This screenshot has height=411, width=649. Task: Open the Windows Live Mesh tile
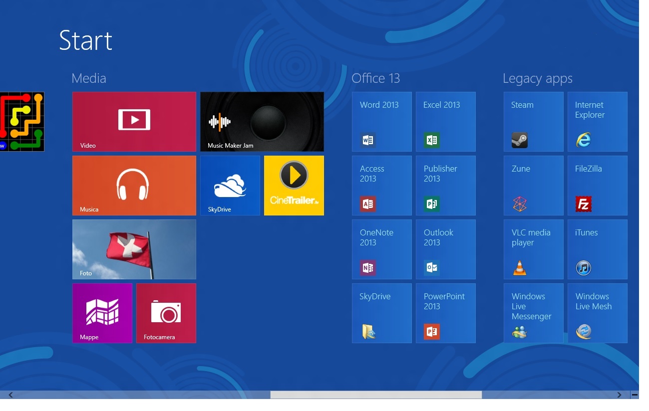click(598, 313)
